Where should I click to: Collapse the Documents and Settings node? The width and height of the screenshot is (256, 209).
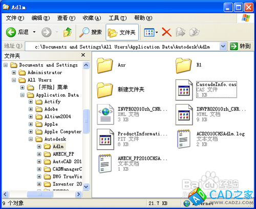6,65
